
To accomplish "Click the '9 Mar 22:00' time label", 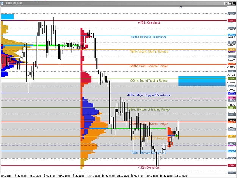I will click(x=79, y=176).
